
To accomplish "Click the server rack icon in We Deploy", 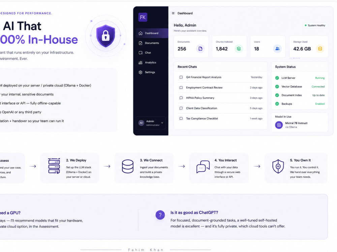I will point(54,166).
